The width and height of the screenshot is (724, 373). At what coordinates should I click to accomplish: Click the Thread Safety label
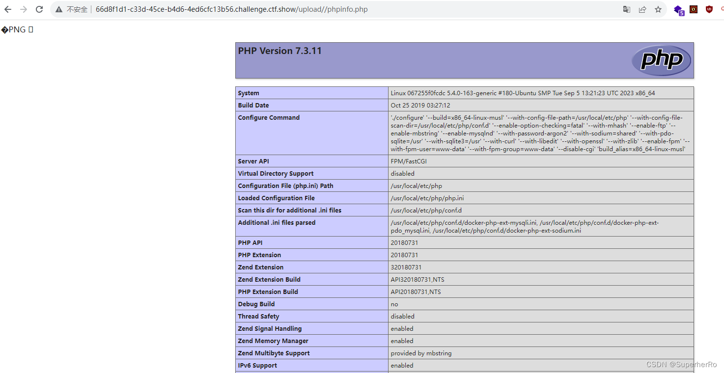pyautogui.click(x=259, y=317)
